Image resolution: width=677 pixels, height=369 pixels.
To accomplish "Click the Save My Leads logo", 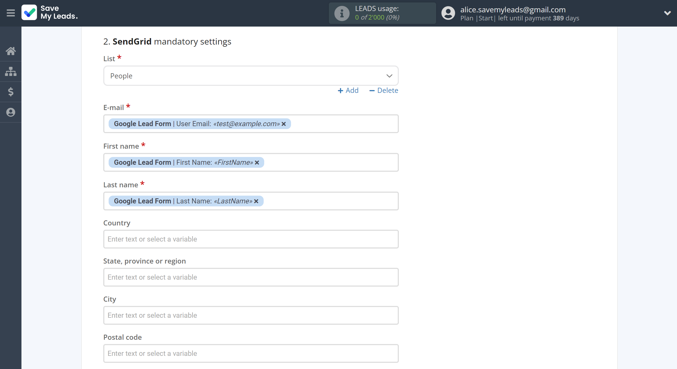I will coord(50,13).
